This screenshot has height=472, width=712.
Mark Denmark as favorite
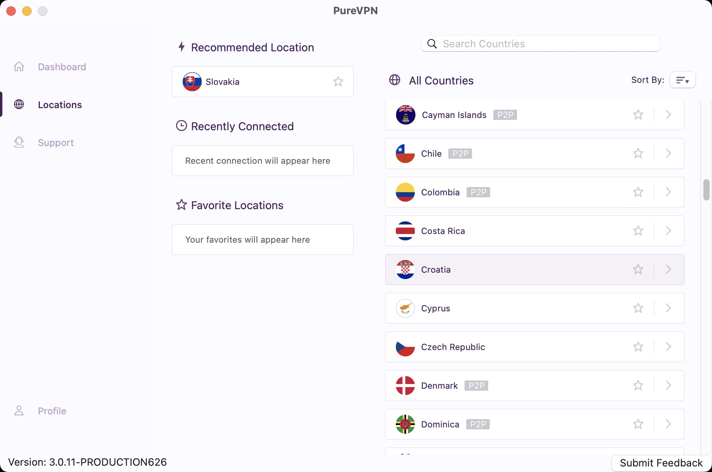638,386
